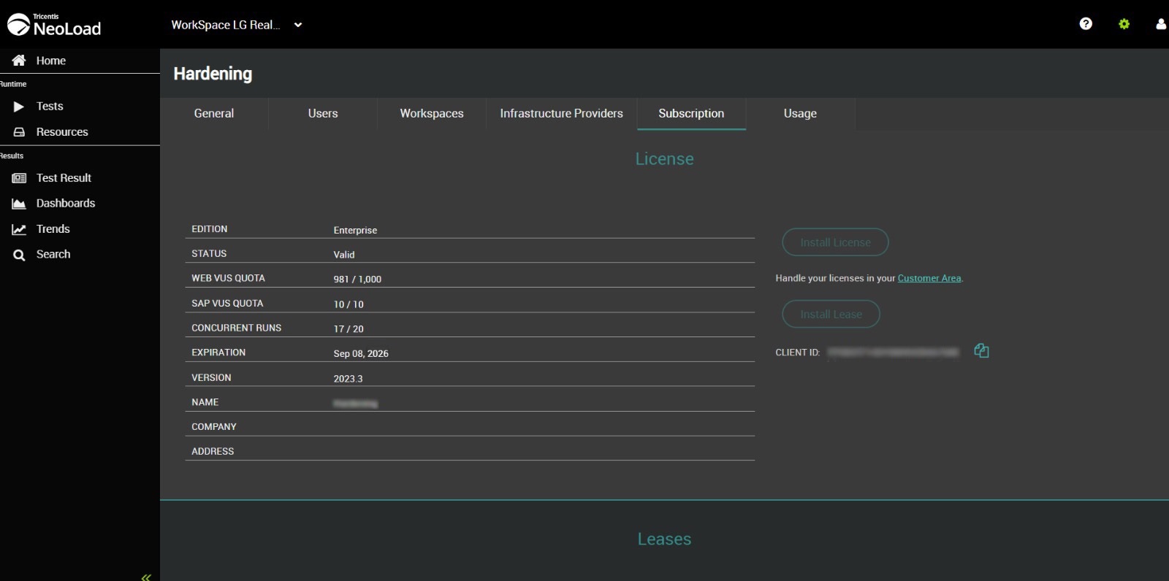Click the Home icon in sidebar
Image resolution: width=1169 pixels, height=581 pixels.
tap(19, 61)
